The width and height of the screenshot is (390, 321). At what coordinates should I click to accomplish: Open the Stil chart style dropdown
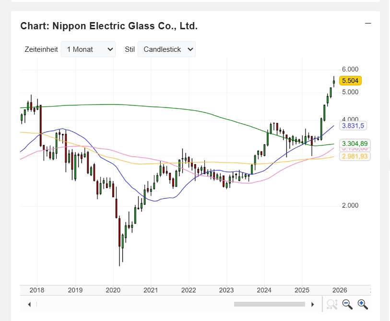tap(166, 49)
